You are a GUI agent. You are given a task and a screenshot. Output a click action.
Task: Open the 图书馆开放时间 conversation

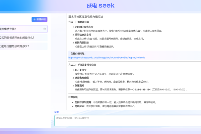[x=24, y=38]
